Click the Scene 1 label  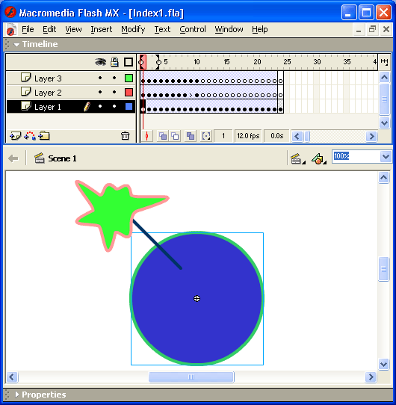click(x=62, y=158)
